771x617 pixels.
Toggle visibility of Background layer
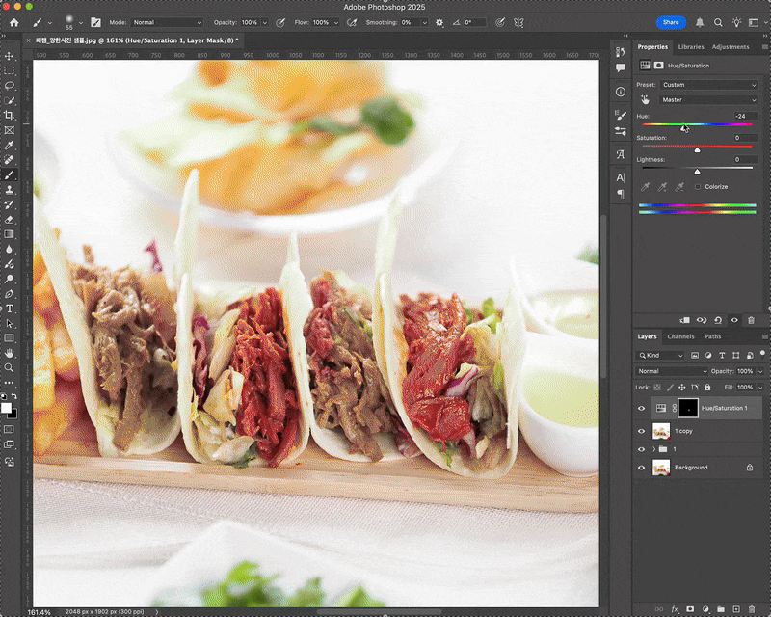641,468
